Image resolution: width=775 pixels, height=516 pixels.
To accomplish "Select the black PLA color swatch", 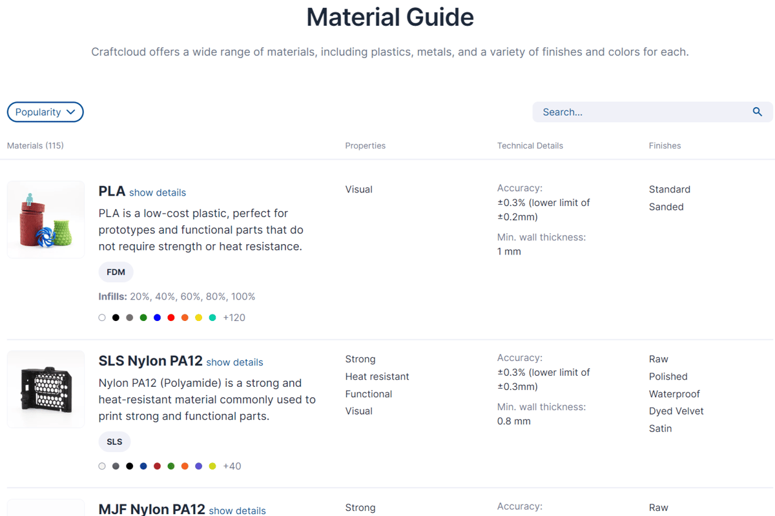I will (x=116, y=318).
